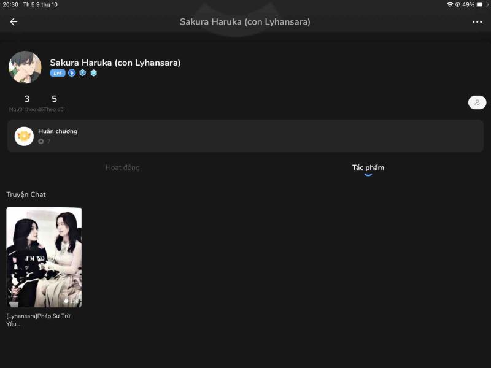Tap the [Lyhansara]Pháp Sư Trừ Yêu title
The image size is (491, 368).
(x=38, y=320)
